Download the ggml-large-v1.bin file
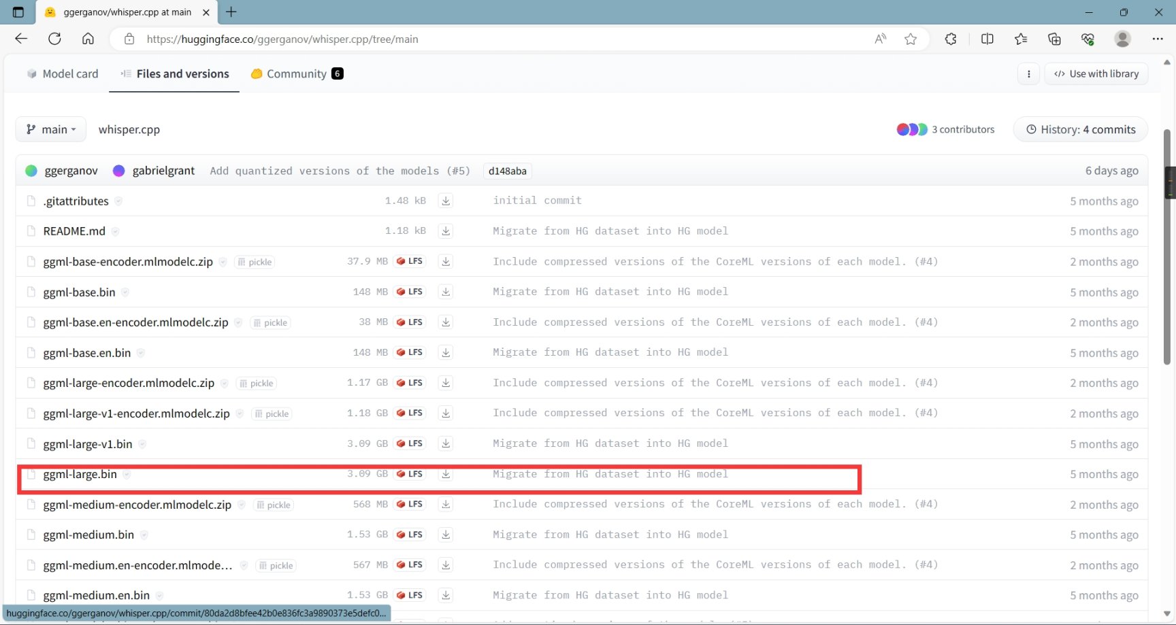This screenshot has height=625, width=1176. click(446, 443)
